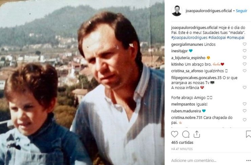The image size is (251, 165).
Task: Like cristina_sa_afonso's "Igualzinhos" comment
Action: click(245, 71)
